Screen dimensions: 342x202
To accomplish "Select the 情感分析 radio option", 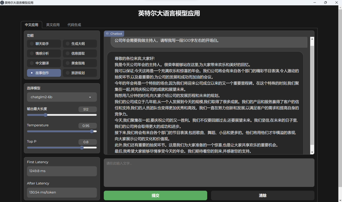I will coord(44,53).
